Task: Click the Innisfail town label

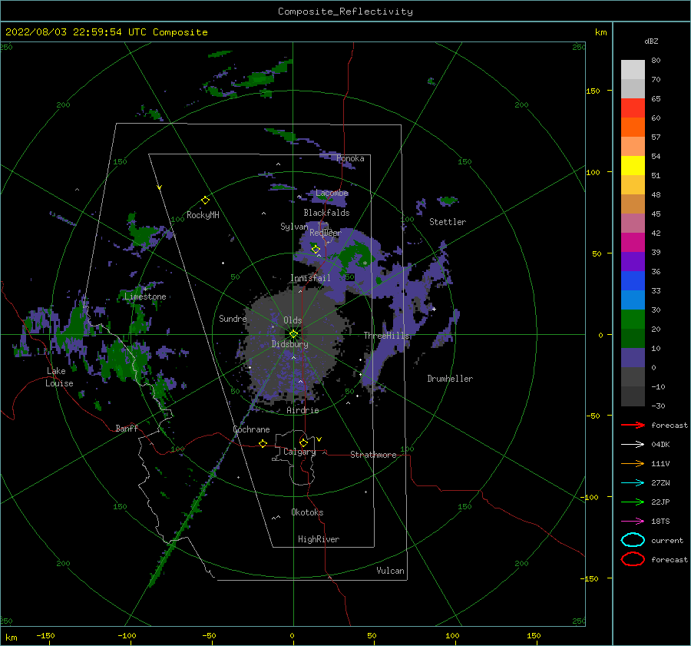Action: coord(310,278)
